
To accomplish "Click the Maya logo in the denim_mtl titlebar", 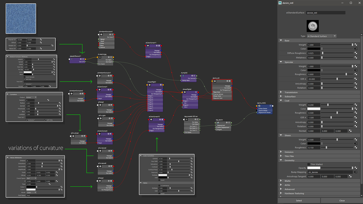I will coord(280,3).
